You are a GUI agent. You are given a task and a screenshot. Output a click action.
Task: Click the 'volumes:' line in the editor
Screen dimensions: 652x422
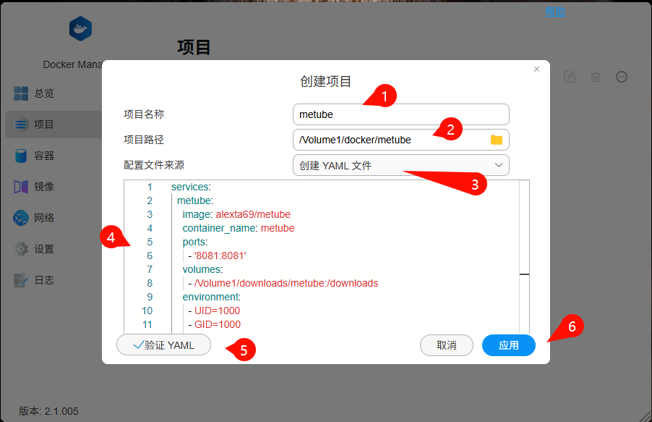[202, 269]
